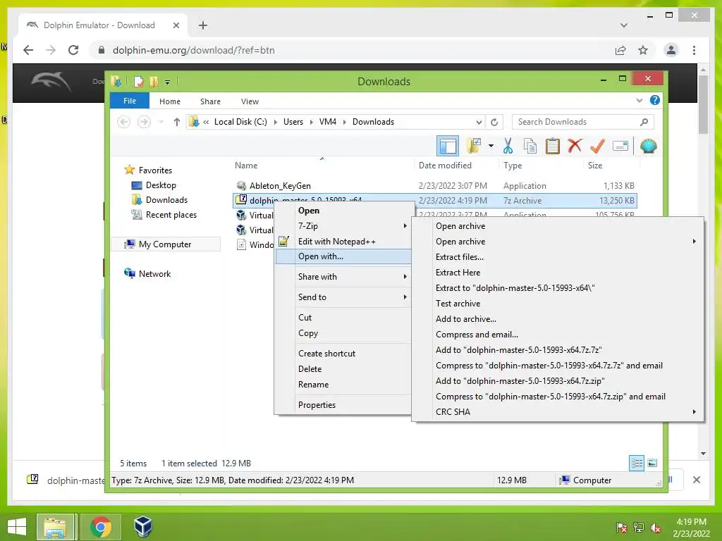Choose Edit with Notepad++ in context menu
This screenshot has width=722, height=541.
point(343,241)
